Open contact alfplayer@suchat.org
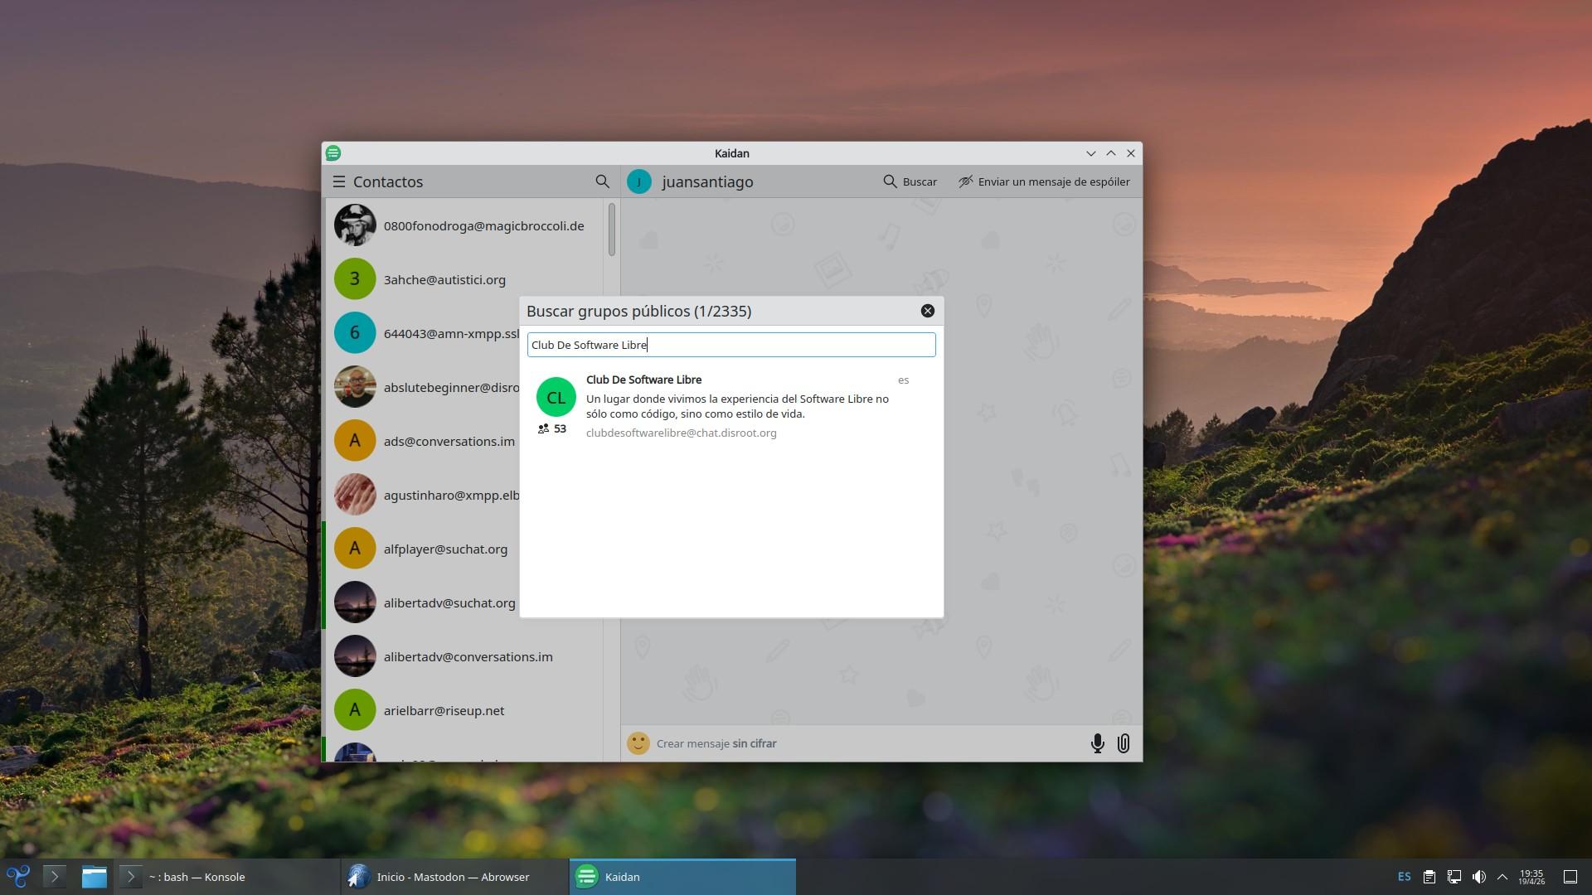 pos(423,549)
